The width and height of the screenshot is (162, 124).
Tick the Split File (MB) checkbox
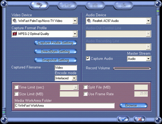[x=86, y=87]
